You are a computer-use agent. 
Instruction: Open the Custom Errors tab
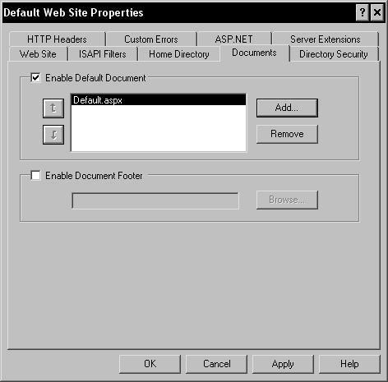point(151,39)
